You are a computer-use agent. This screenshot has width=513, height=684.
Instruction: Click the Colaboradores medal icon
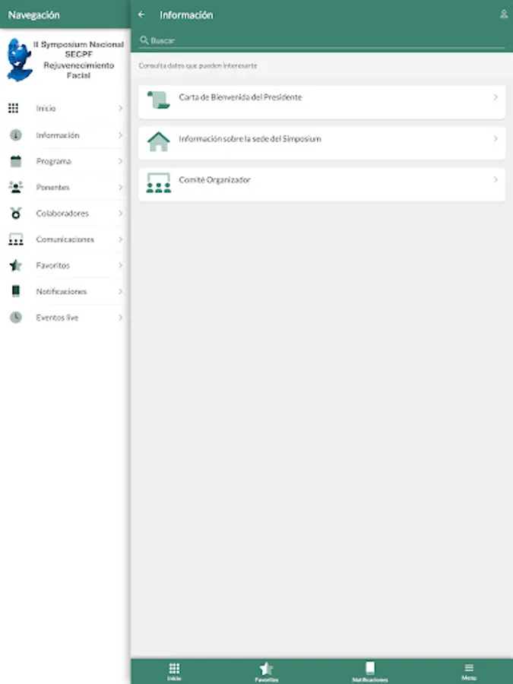point(16,214)
